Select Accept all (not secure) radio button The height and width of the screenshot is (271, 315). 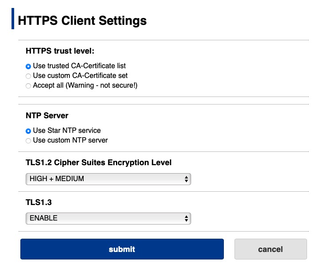coord(28,86)
